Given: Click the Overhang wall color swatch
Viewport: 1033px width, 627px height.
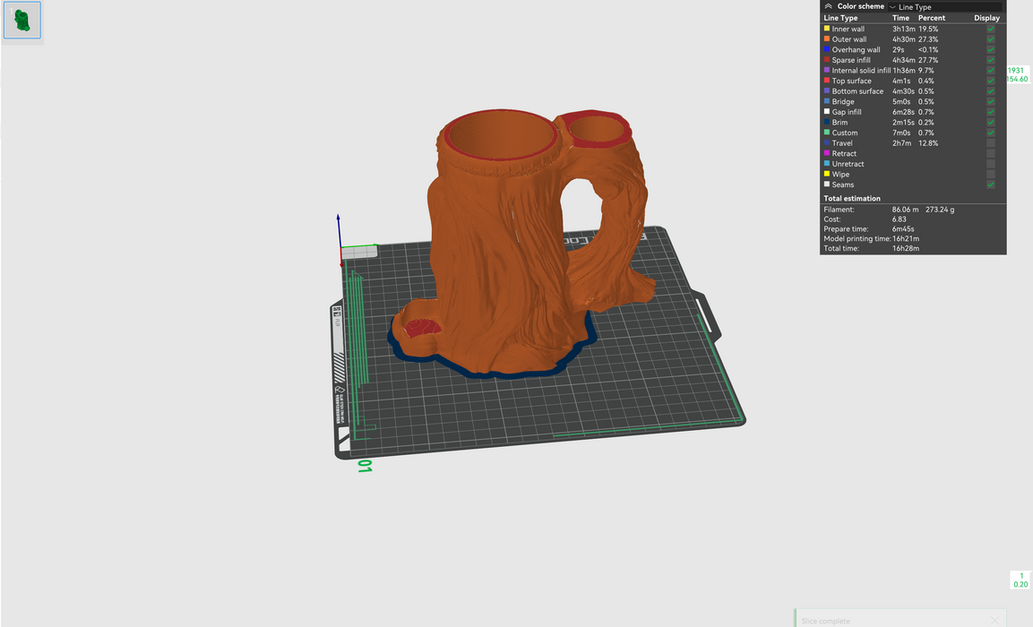Looking at the screenshot, I should (827, 50).
